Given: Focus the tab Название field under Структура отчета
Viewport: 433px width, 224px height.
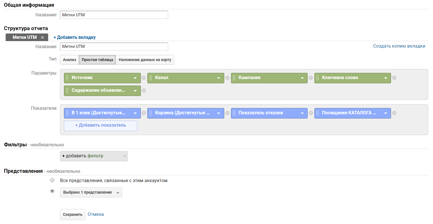Looking at the screenshot, I should (114, 46).
